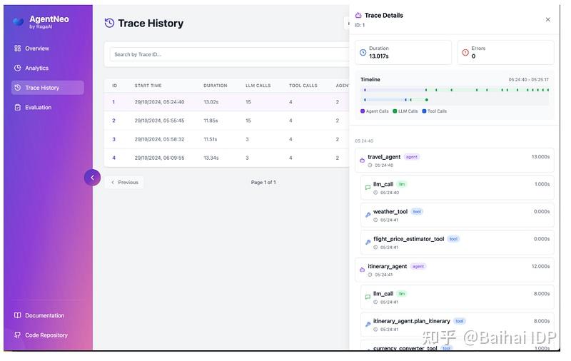
Task: Click the green LLM Calls legend swatch
Action: pyautogui.click(x=395, y=111)
